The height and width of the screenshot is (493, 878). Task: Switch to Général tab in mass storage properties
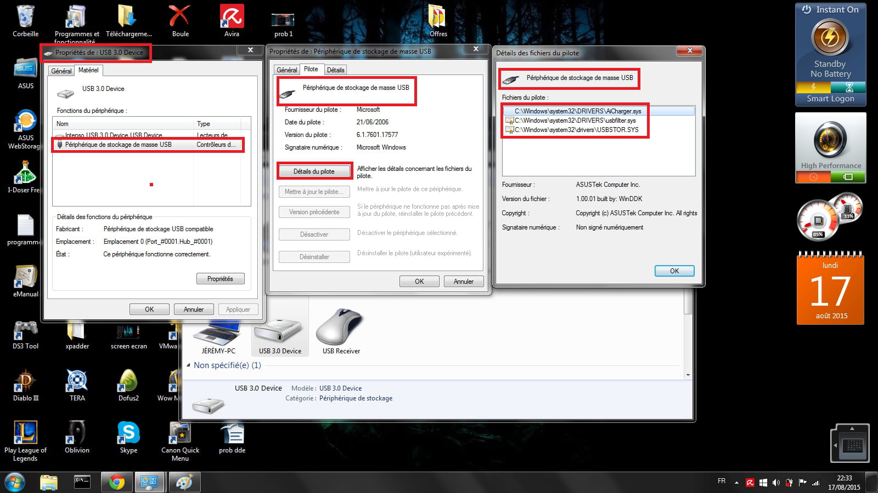(x=287, y=70)
